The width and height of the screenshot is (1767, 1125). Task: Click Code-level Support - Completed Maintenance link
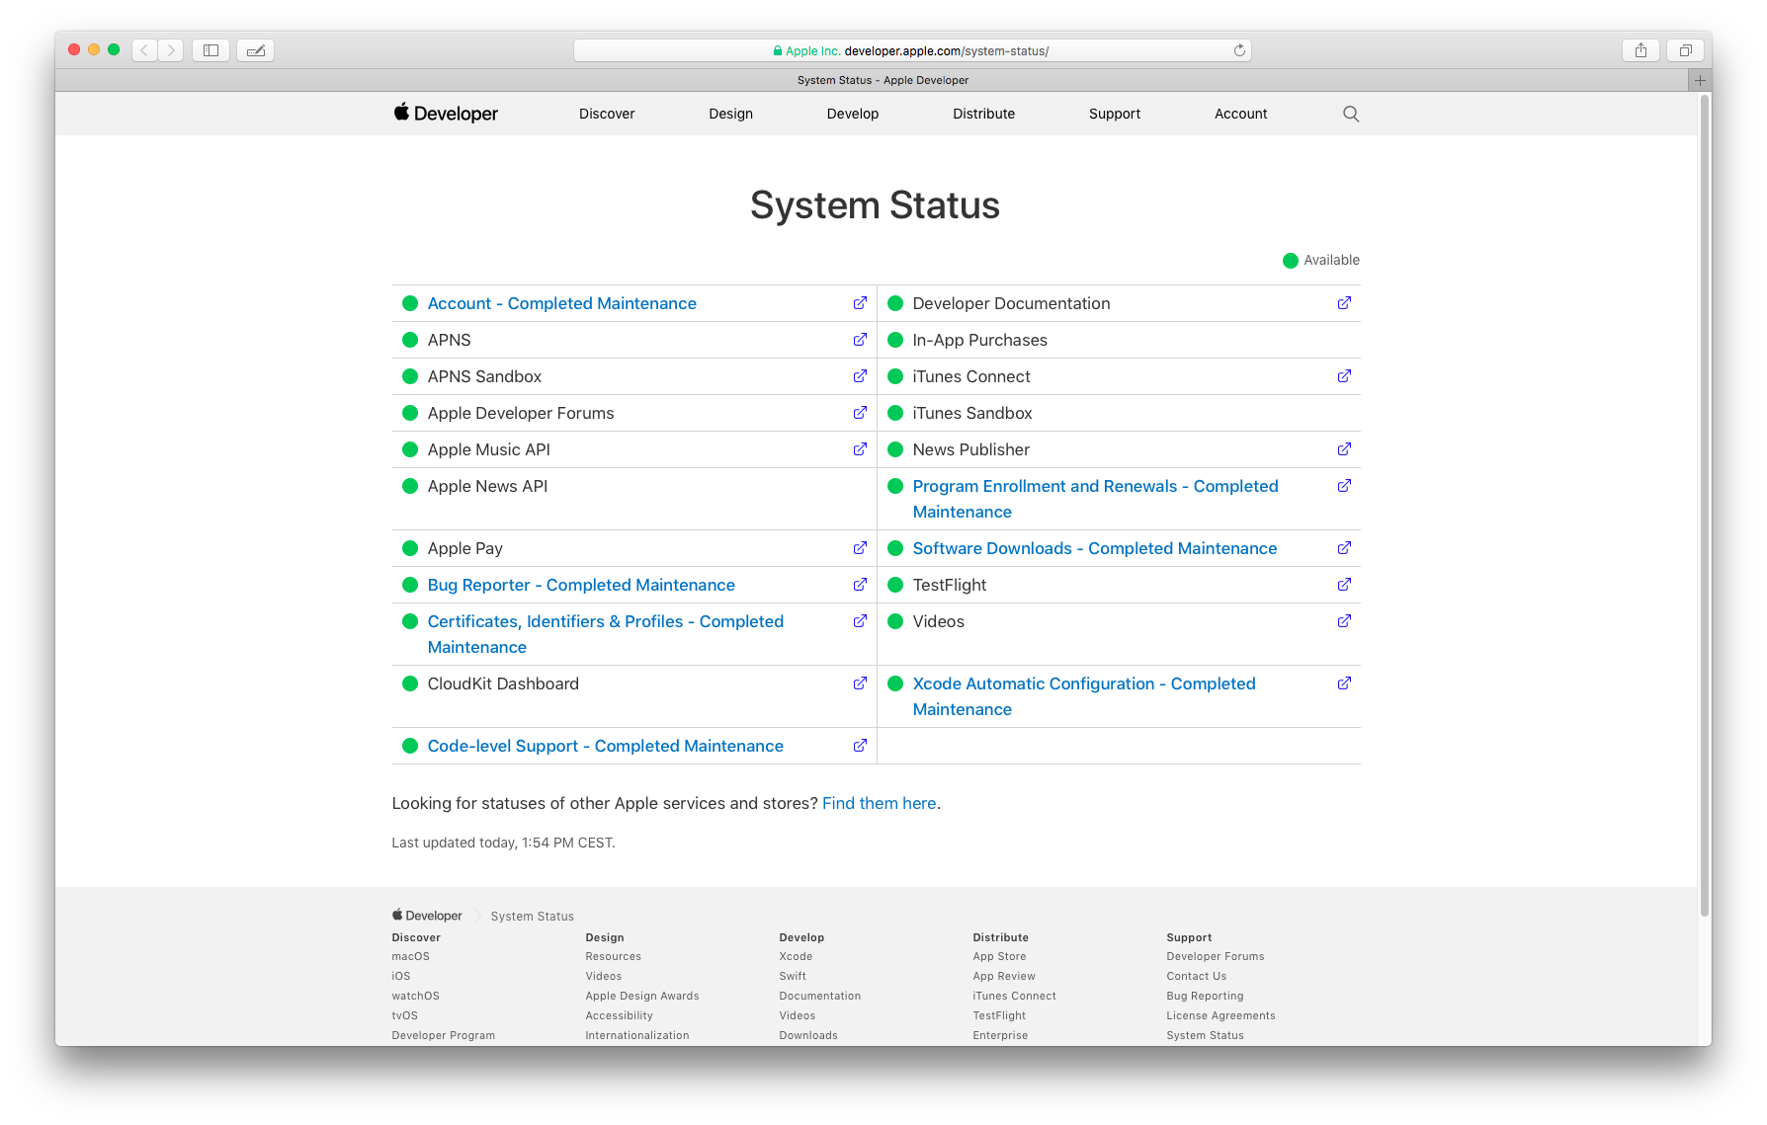coord(605,746)
